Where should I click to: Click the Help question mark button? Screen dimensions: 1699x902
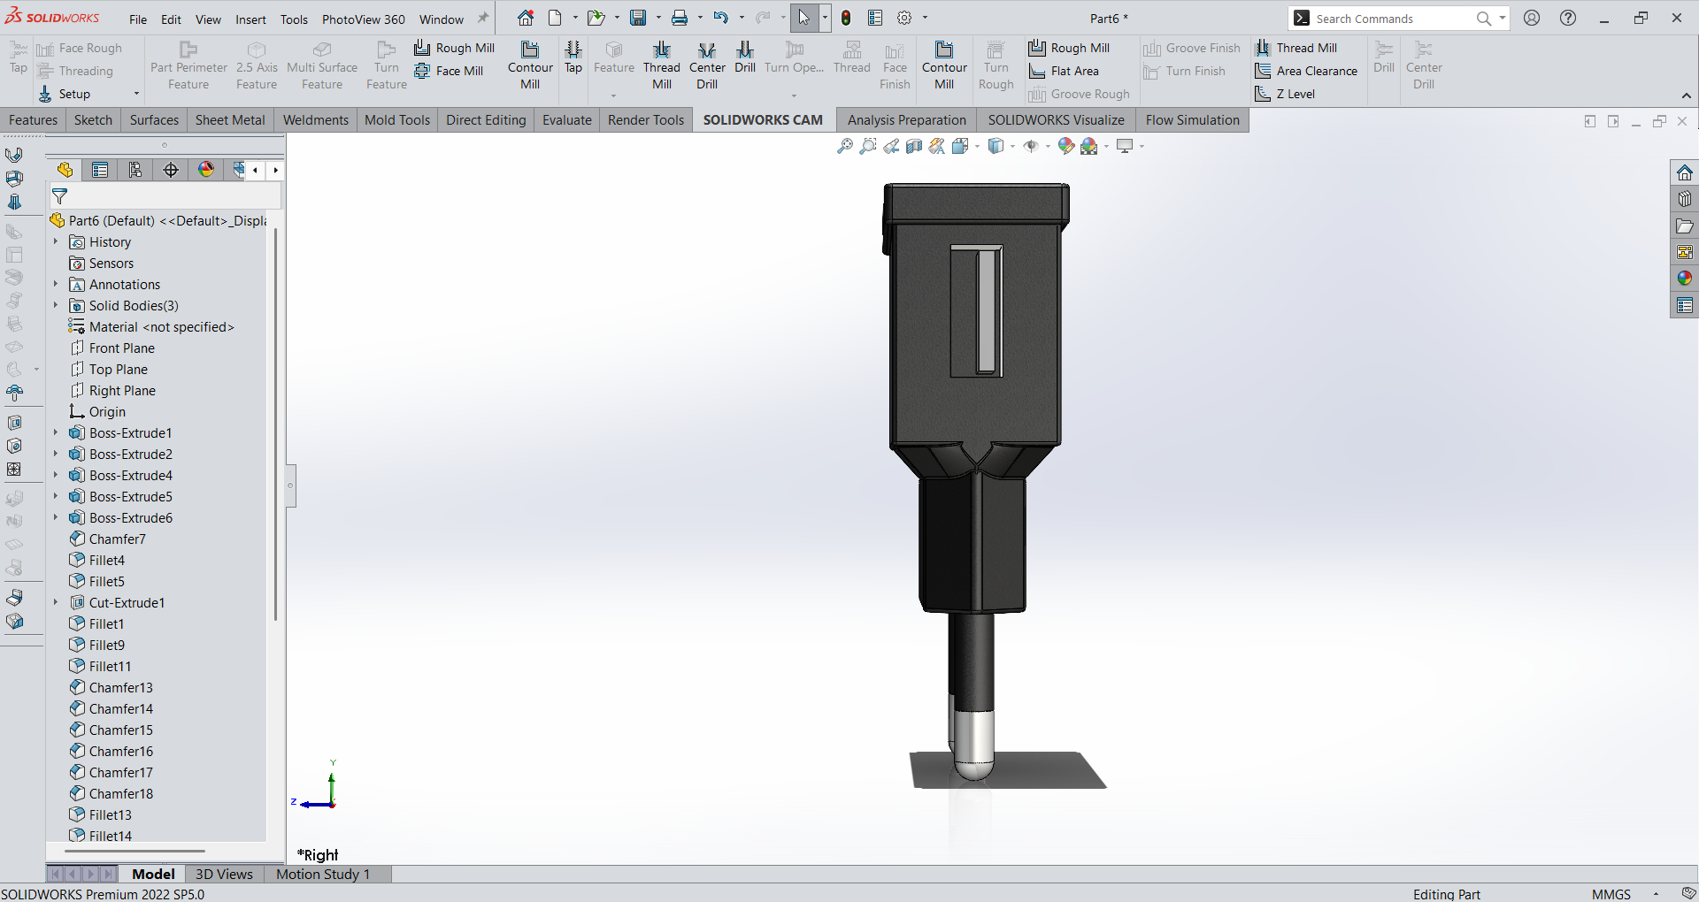click(1568, 18)
